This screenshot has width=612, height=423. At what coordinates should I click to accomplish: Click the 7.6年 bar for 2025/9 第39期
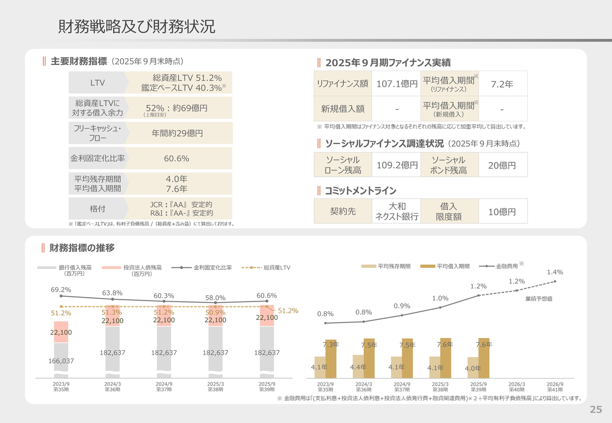[484, 358]
